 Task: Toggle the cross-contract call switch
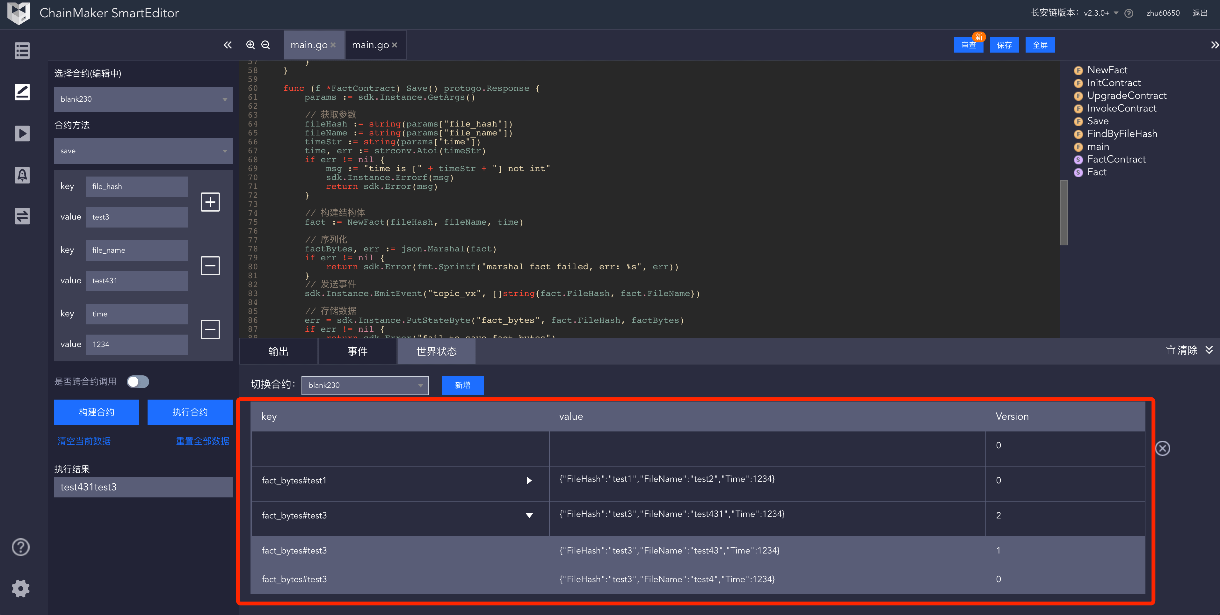click(138, 382)
